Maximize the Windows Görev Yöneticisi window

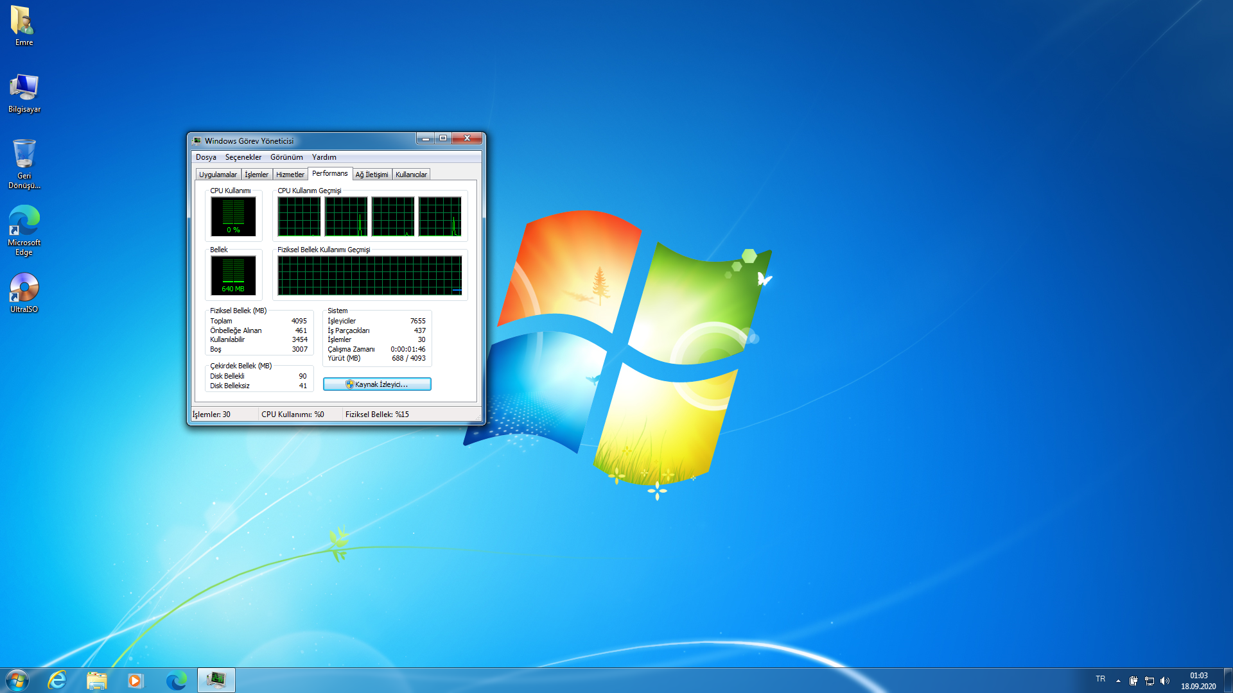(x=443, y=139)
